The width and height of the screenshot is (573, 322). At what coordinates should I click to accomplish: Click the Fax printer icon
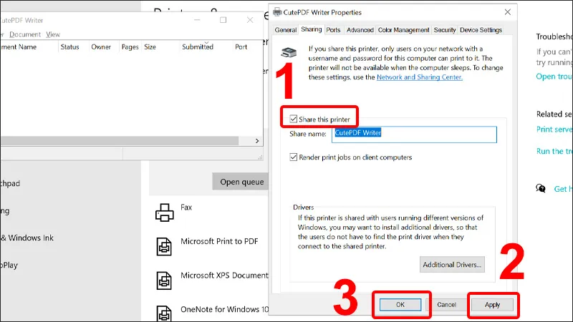pyautogui.click(x=165, y=212)
